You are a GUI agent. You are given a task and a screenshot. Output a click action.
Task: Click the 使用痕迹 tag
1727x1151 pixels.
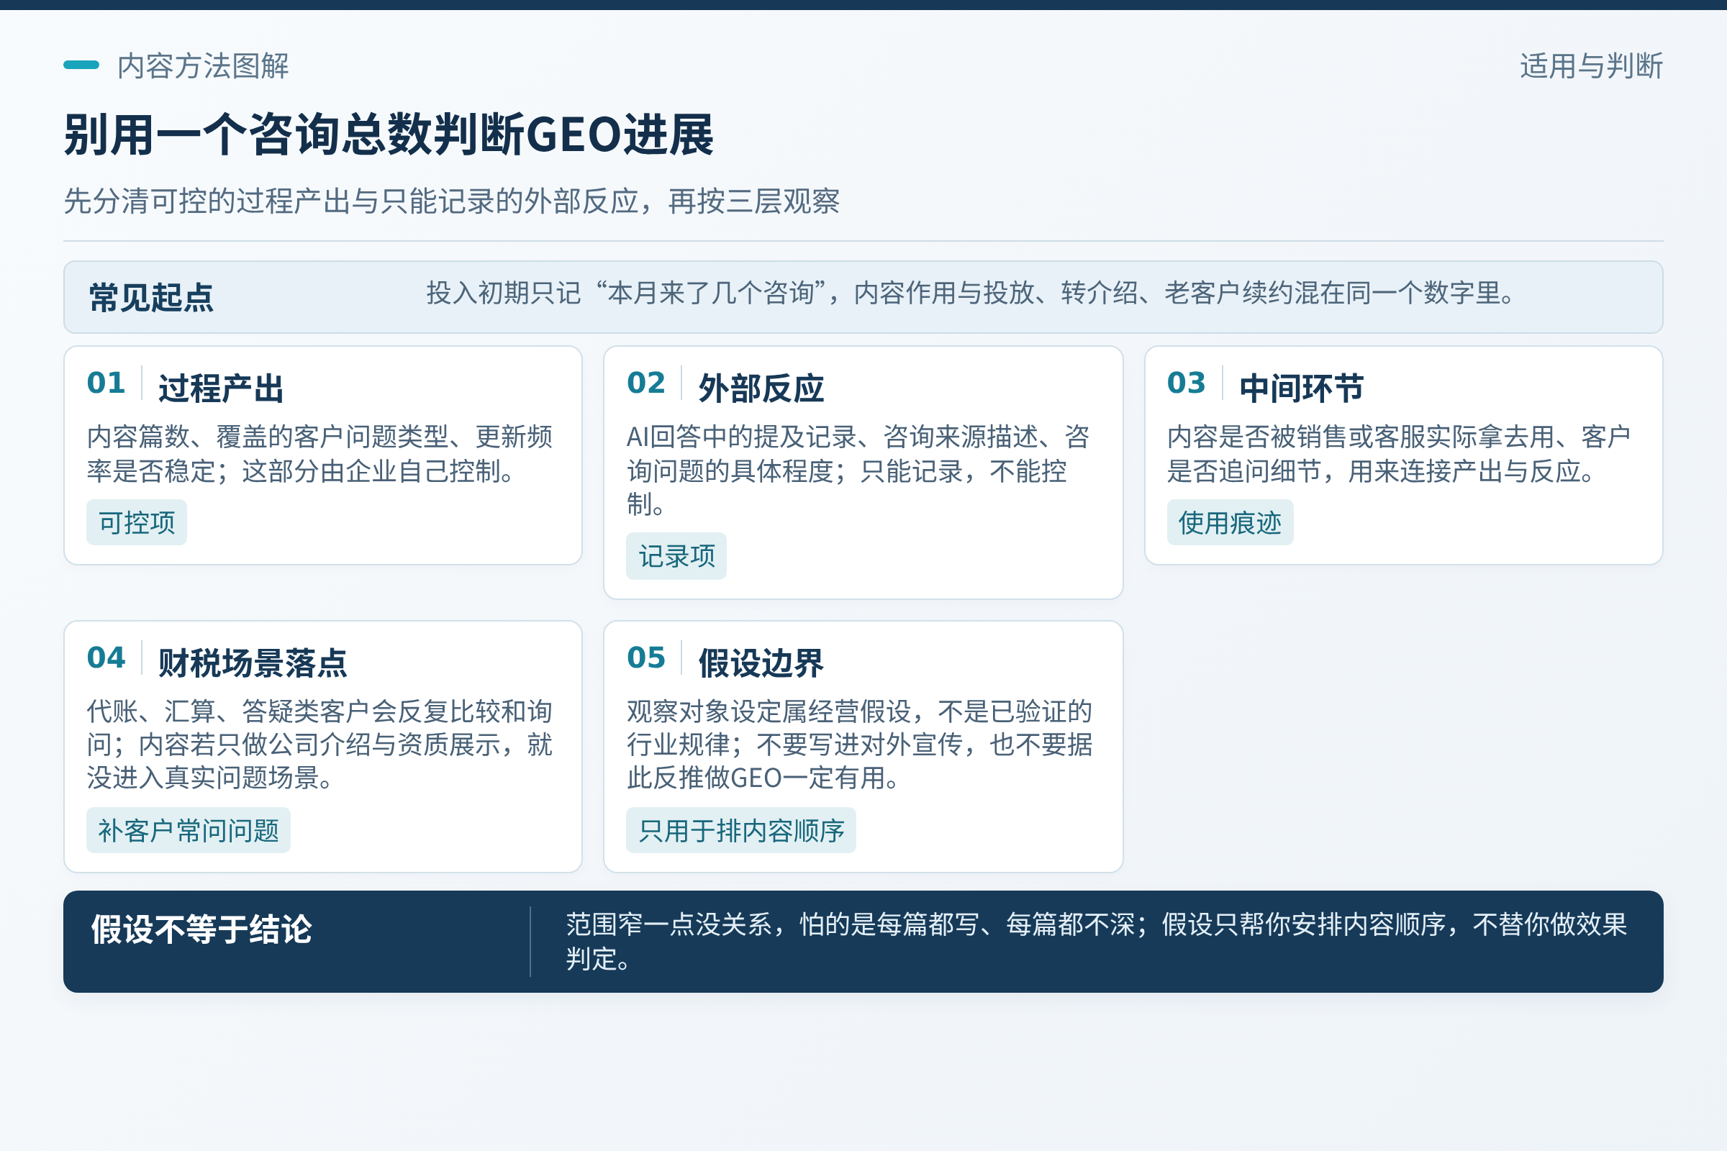[1230, 523]
